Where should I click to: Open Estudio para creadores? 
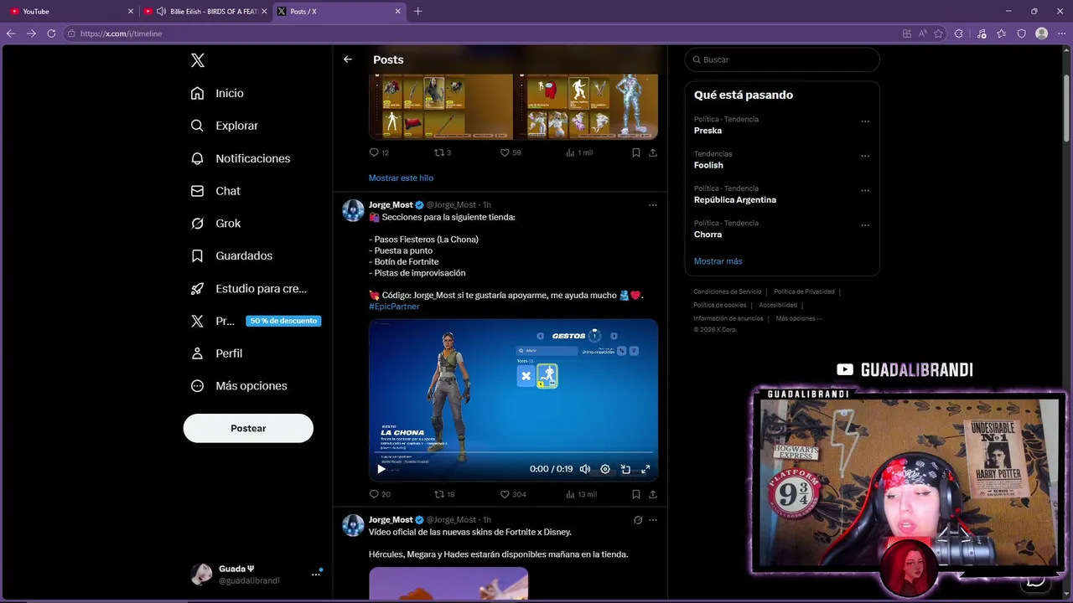(x=248, y=288)
